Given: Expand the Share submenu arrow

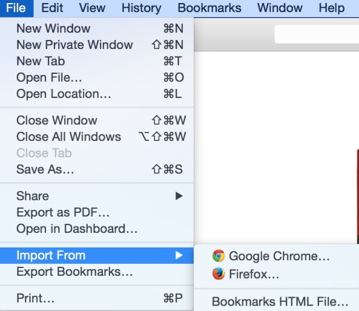Looking at the screenshot, I should 179,196.
